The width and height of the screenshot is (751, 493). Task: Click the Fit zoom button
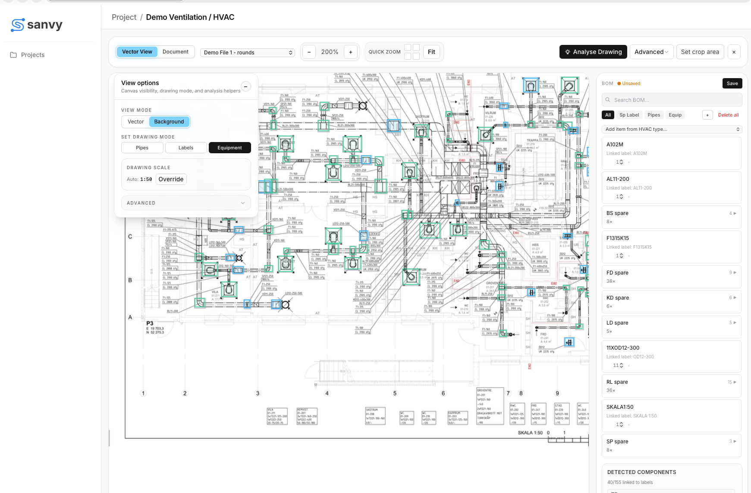(x=431, y=52)
